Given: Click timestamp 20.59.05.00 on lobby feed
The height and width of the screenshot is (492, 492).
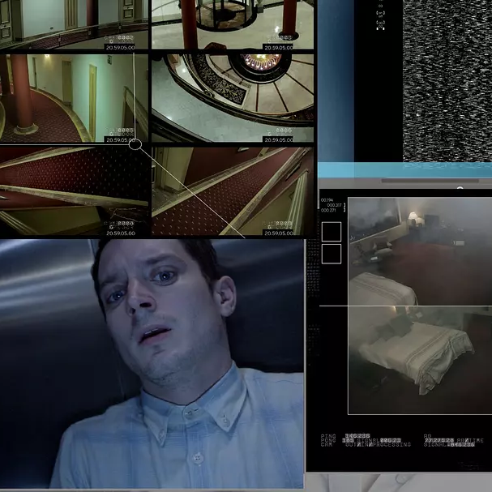Looking at the screenshot, I should pyautogui.click(x=279, y=48).
